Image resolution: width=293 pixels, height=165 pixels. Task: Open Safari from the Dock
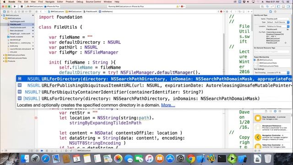pyautogui.click(x=46, y=159)
